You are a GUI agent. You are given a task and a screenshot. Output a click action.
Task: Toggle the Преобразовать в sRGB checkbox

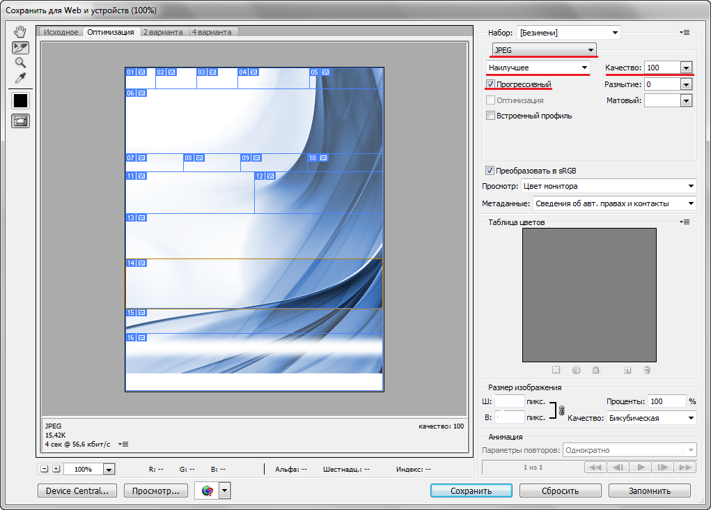click(490, 171)
